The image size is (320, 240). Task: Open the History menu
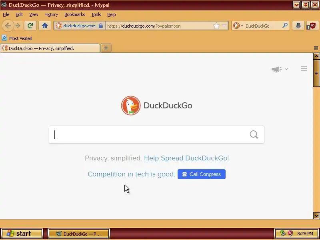click(51, 14)
